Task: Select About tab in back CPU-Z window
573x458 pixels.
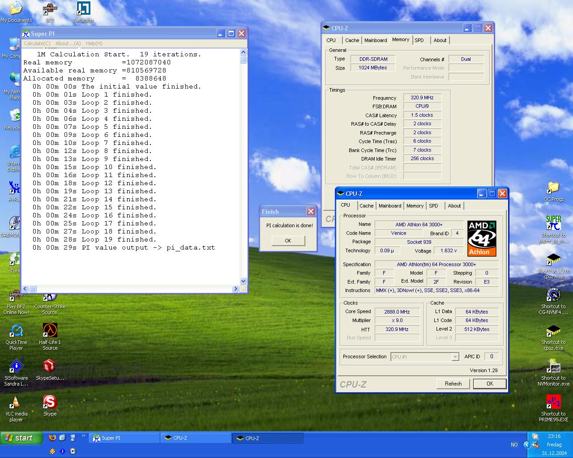Action: coord(440,40)
